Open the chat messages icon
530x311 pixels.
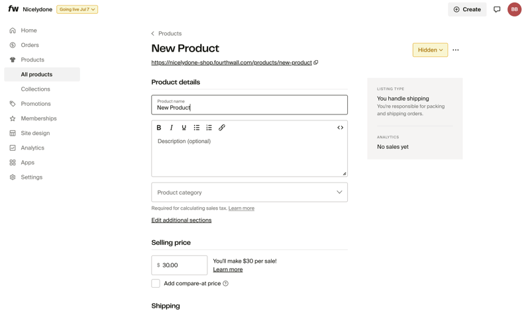click(x=497, y=9)
